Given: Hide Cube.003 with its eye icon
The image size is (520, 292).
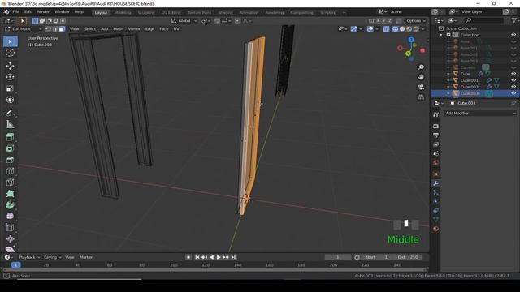Looking at the screenshot, I should (513, 93).
